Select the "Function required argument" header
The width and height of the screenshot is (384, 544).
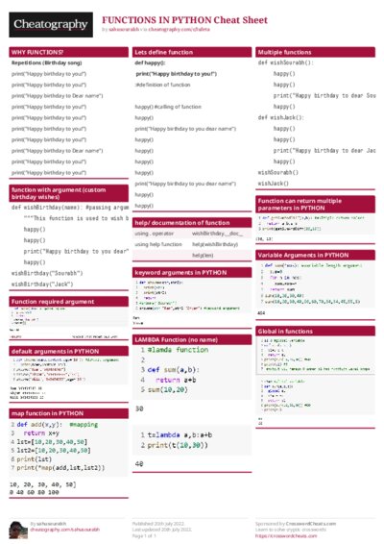[x=68, y=302]
